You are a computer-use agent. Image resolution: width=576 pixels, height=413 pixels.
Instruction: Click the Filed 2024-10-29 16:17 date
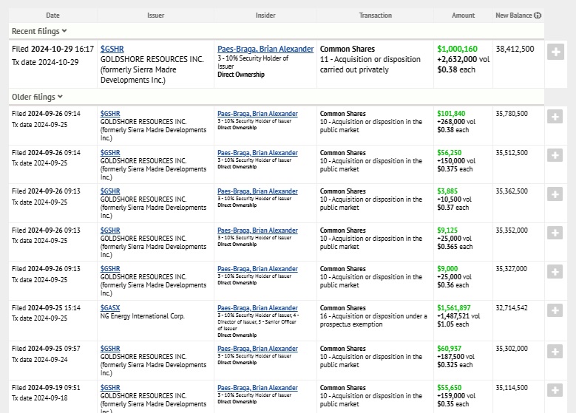(53, 49)
